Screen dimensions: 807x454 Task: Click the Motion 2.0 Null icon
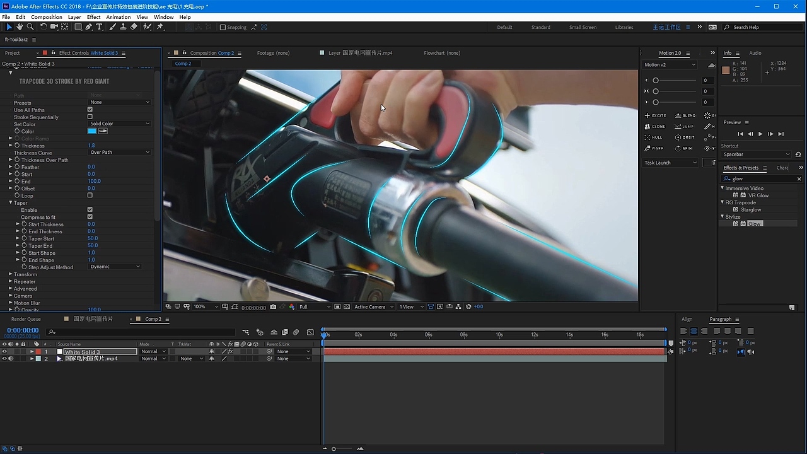(x=654, y=137)
